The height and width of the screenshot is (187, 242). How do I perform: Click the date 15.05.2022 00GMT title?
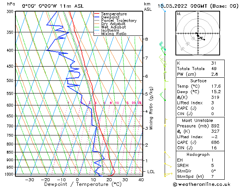click(x=198, y=6)
